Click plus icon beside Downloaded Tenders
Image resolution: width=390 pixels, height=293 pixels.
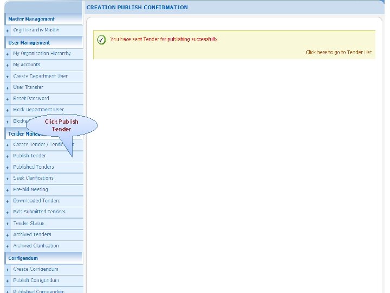(x=8, y=201)
